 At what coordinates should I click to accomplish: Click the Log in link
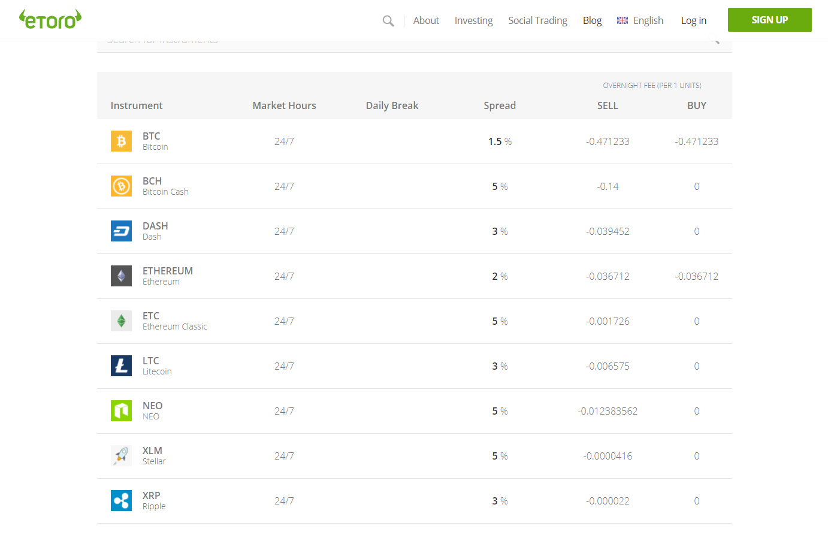[694, 20]
